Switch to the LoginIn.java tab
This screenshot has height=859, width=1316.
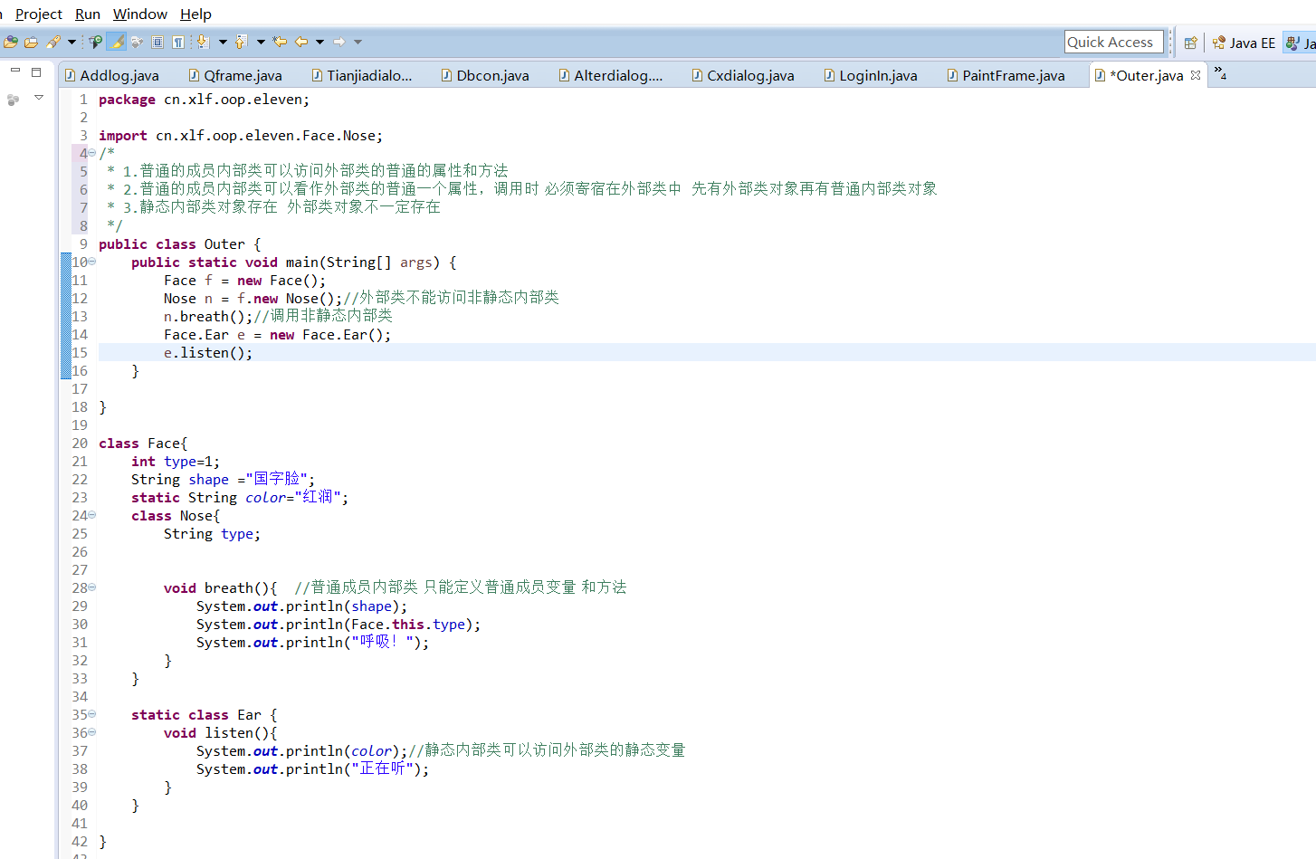point(871,75)
